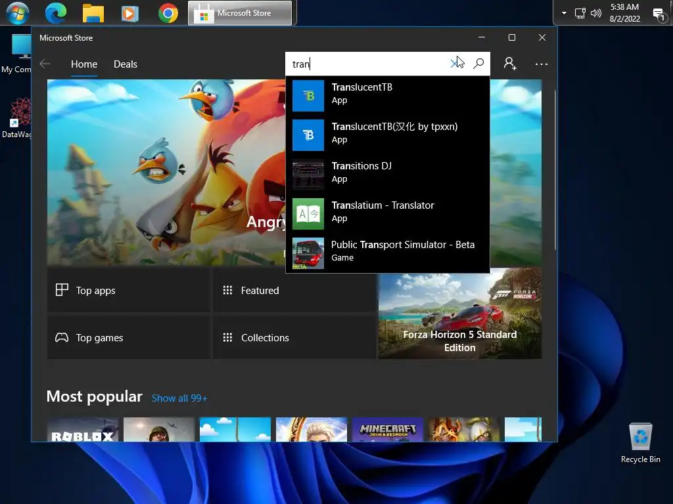Open the notification center icon
This screenshot has width=673, height=504.
pyautogui.click(x=659, y=14)
